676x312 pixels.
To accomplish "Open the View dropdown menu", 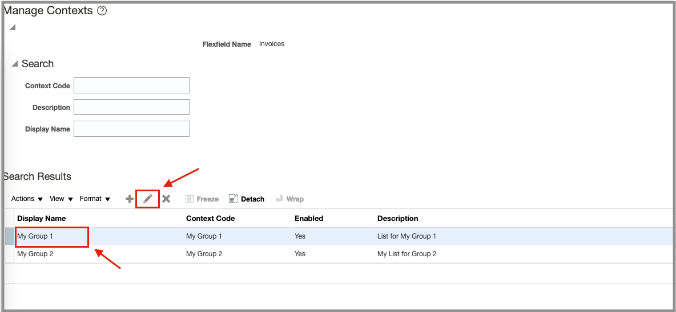I will 61,199.
